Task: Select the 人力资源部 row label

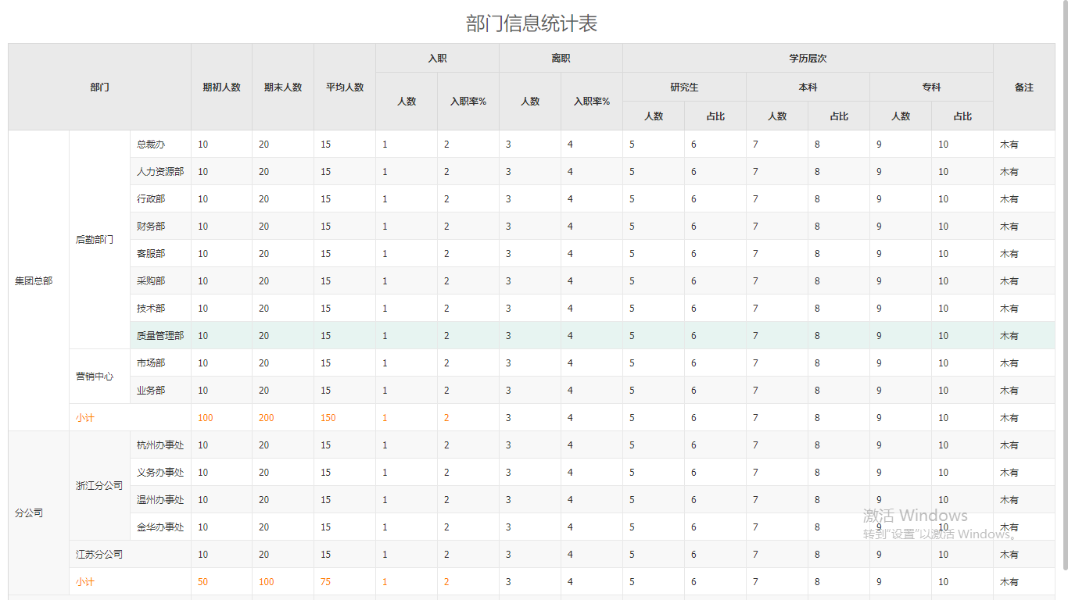Action: [x=160, y=171]
